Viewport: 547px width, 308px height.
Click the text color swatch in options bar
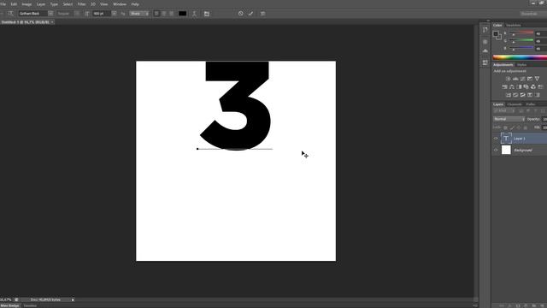182,14
